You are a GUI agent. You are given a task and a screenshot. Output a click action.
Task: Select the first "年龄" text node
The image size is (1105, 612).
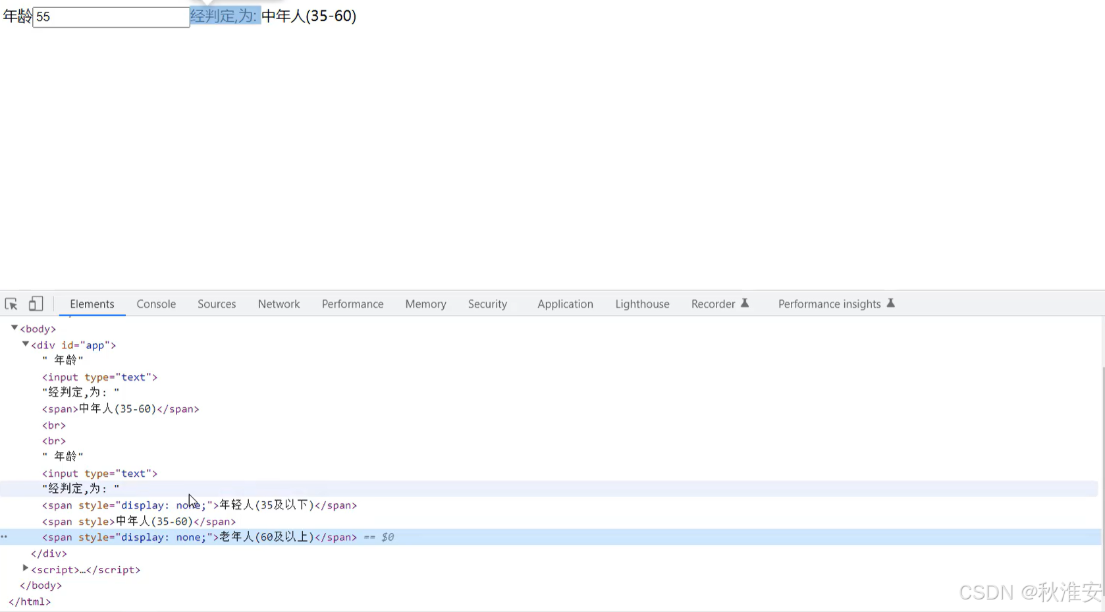point(63,360)
